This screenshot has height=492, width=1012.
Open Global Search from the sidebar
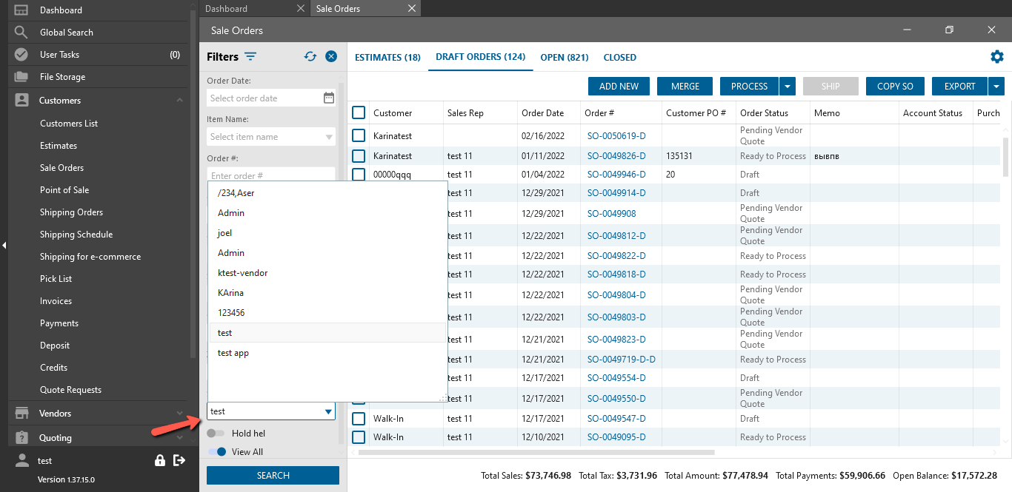point(66,33)
